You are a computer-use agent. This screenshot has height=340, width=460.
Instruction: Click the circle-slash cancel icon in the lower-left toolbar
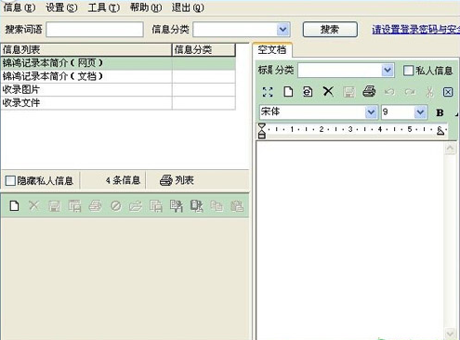[116, 206]
